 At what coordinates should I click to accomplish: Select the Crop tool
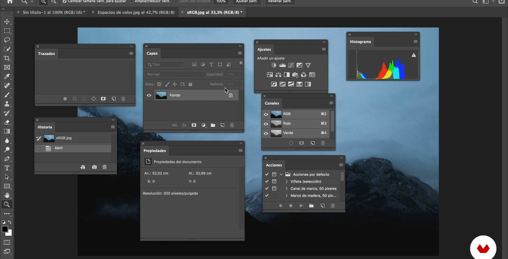tap(7, 58)
